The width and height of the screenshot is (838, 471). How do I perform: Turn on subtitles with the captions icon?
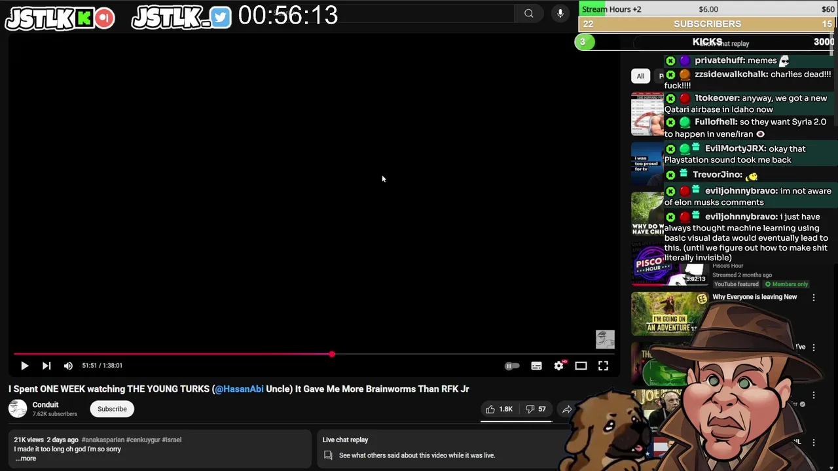(x=536, y=366)
